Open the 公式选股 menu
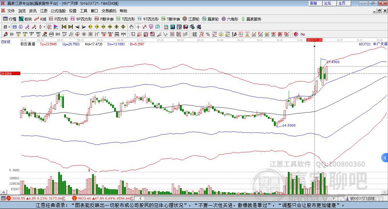 (x=58, y=11)
